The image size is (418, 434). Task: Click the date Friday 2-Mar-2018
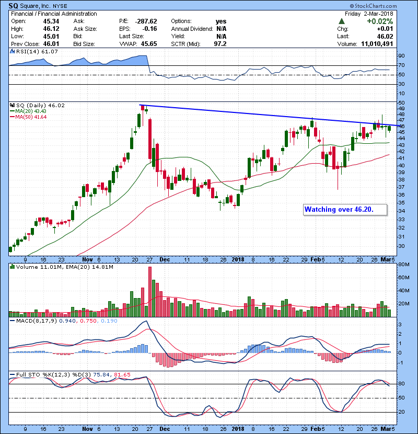369,14
